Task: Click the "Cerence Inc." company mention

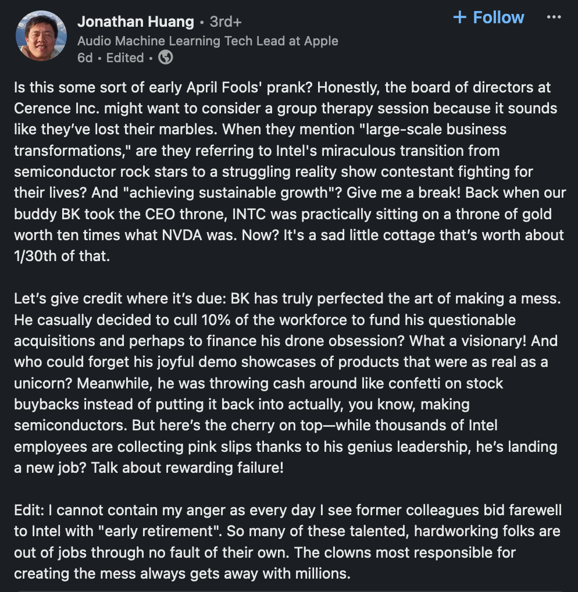Action: pyautogui.click(x=50, y=109)
